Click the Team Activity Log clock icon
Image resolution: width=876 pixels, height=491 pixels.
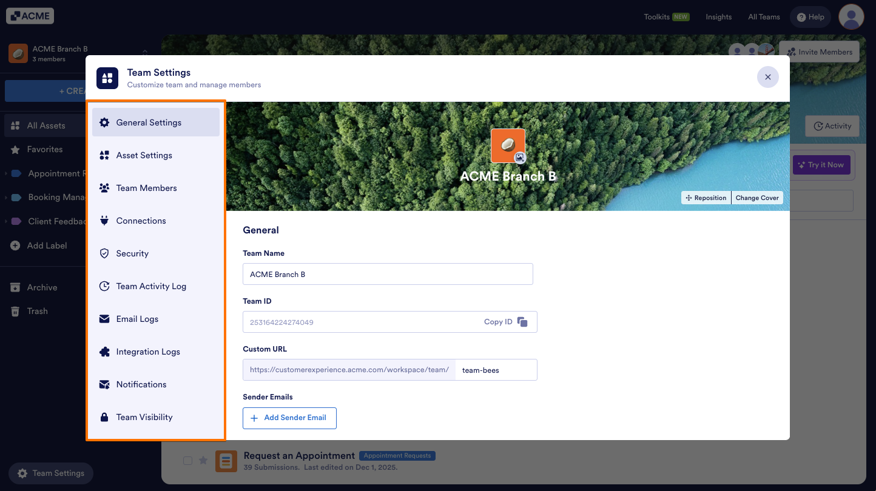(x=104, y=286)
